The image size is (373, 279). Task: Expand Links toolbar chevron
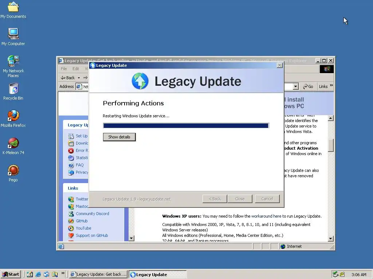pos(331,85)
